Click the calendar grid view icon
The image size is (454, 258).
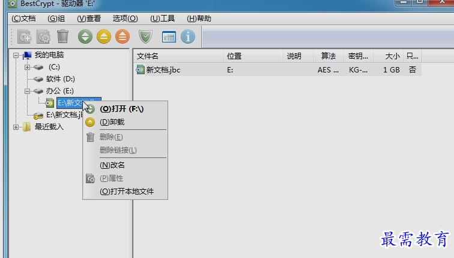(169, 37)
